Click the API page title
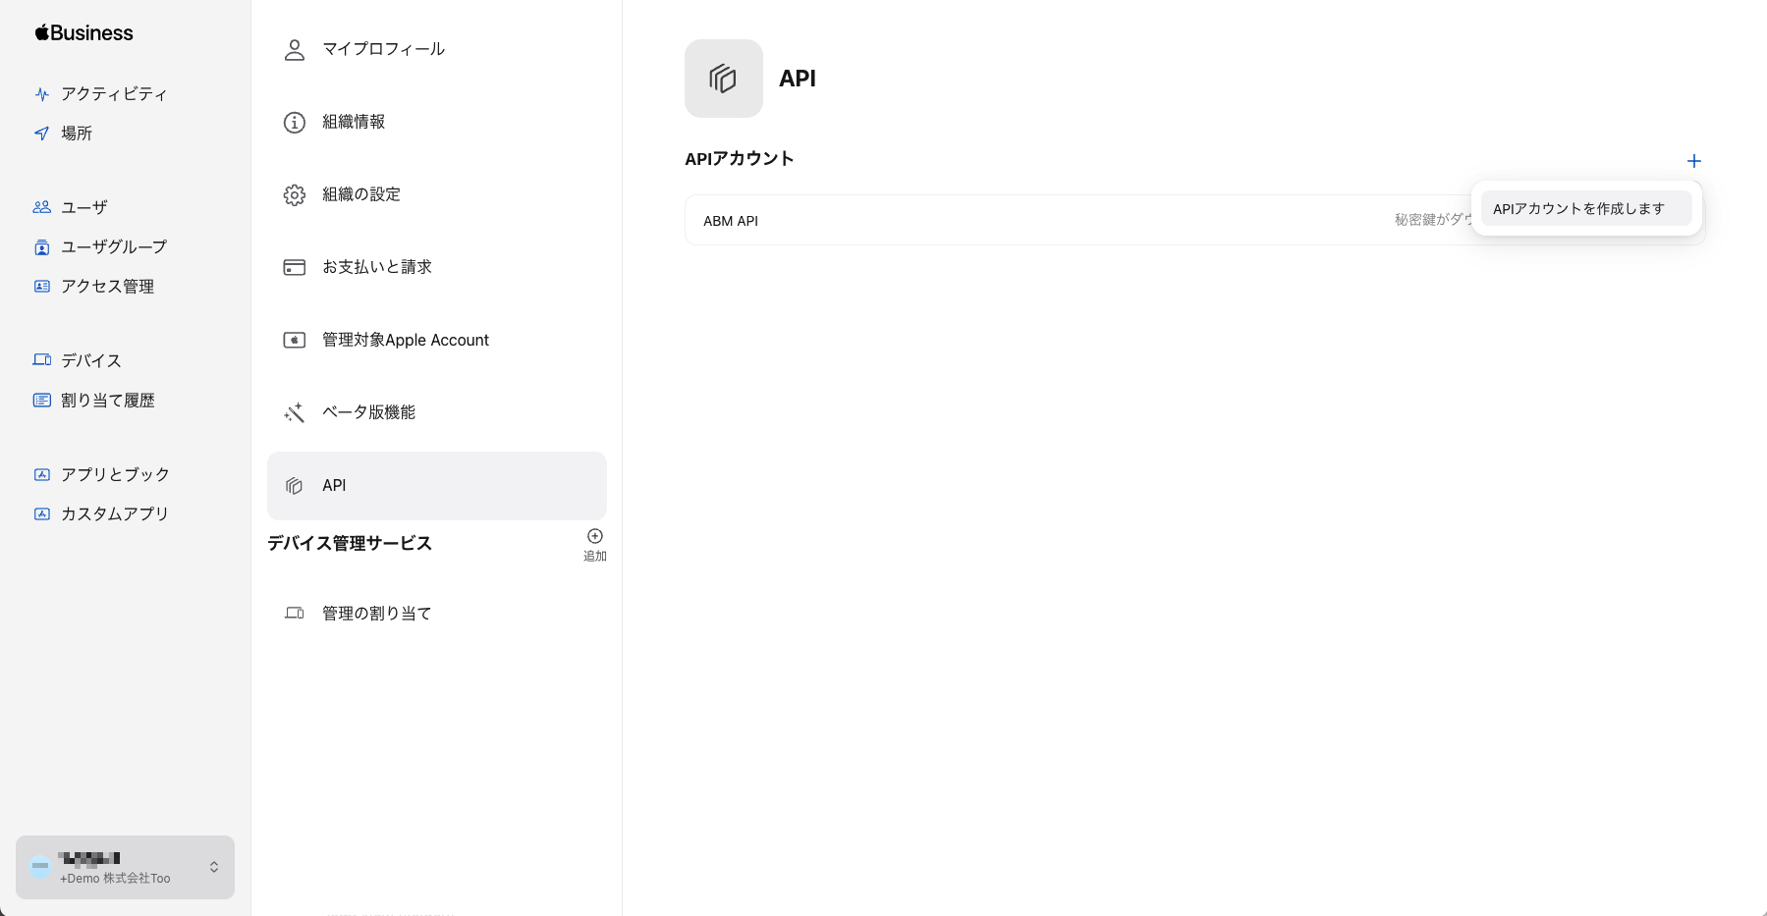The width and height of the screenshot is (1767, 916). 798,79
